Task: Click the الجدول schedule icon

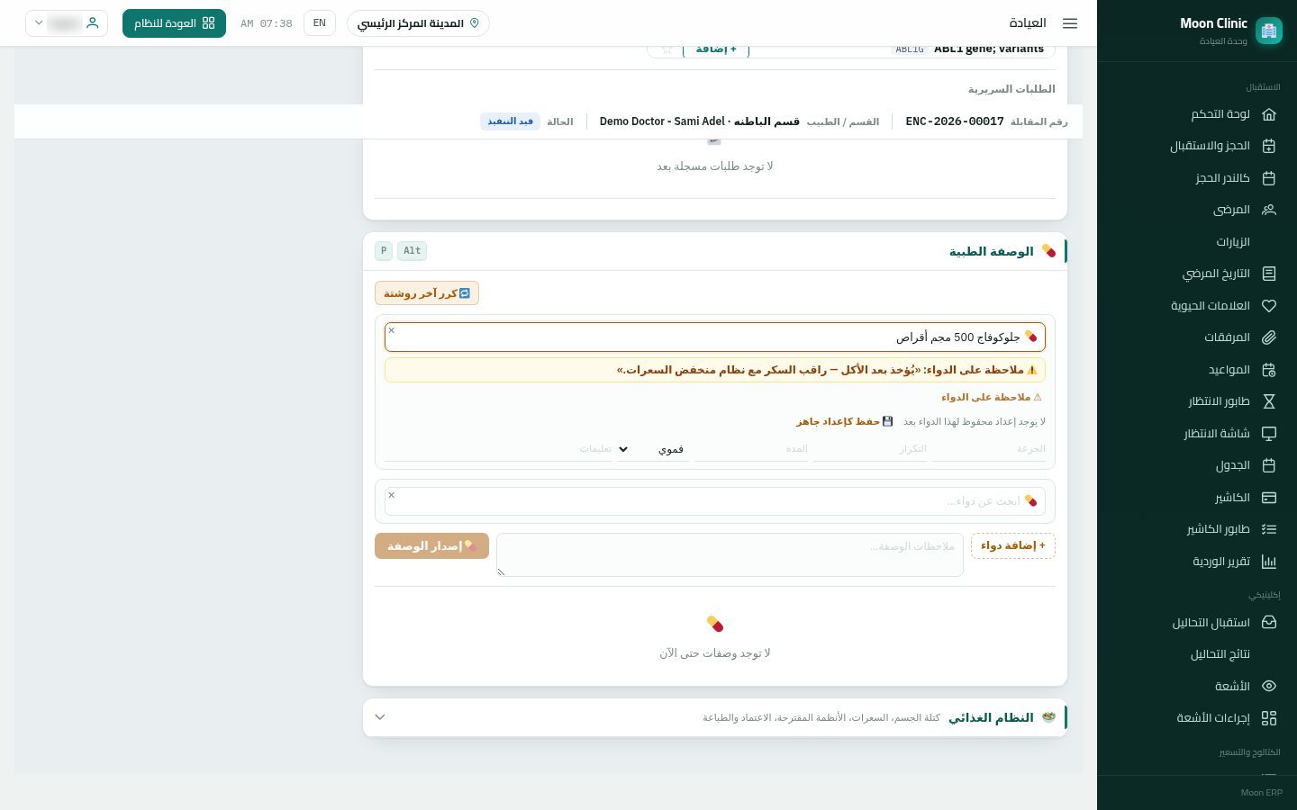Action: pos(1269,465)
